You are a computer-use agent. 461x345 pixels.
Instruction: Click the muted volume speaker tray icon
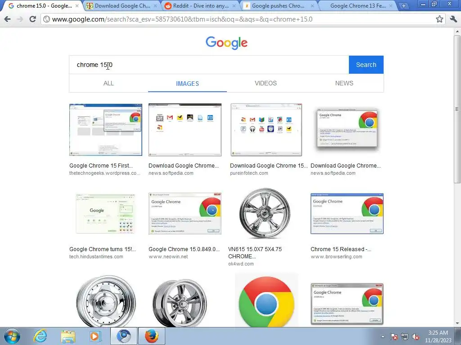point(416,337)
